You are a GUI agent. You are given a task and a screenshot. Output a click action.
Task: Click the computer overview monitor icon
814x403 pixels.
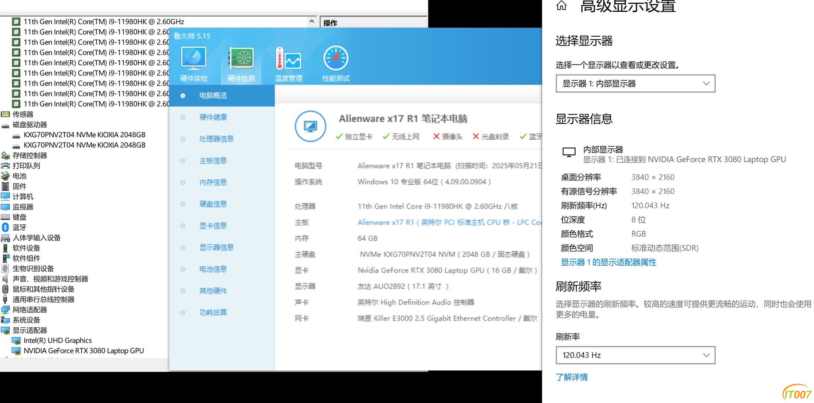coord(310,126)
